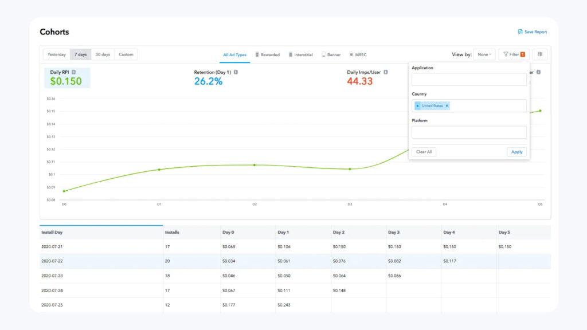Click the 2020-07-22 row date

52,261
